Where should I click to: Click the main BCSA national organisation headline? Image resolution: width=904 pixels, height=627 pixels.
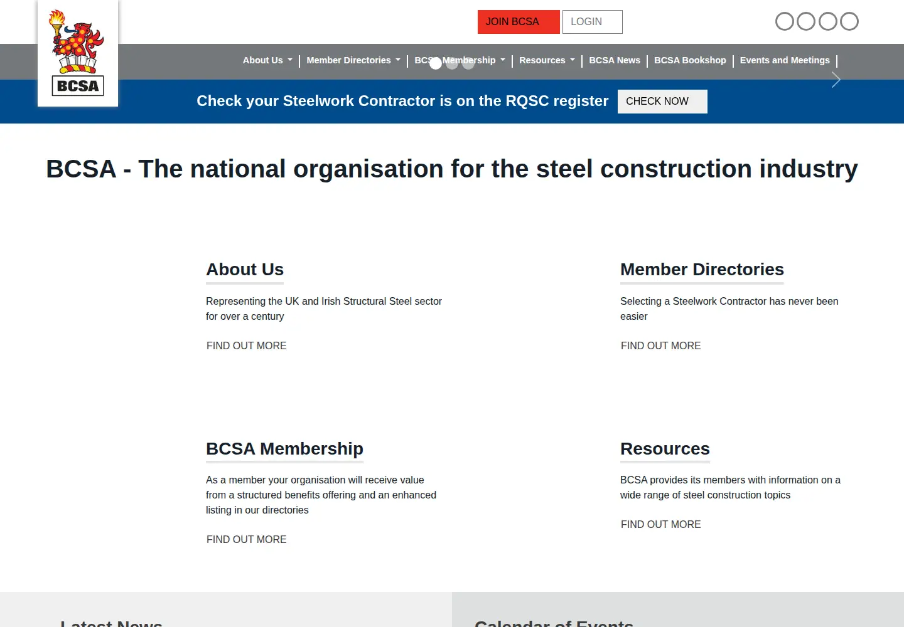point(452,169)
